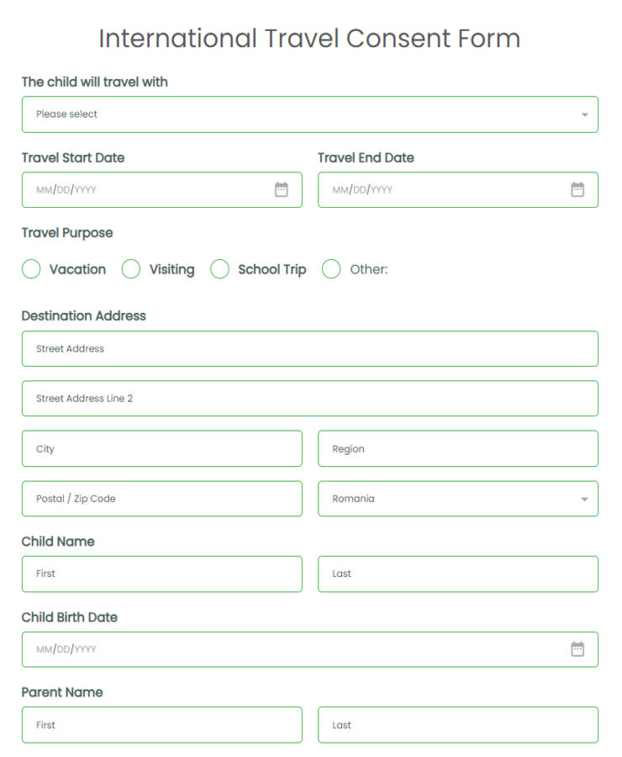The height and width of the screenshot is (757, 622).
Task: Focus the Parent First name field
Action: pyautogui.click(x=161, y=724)
